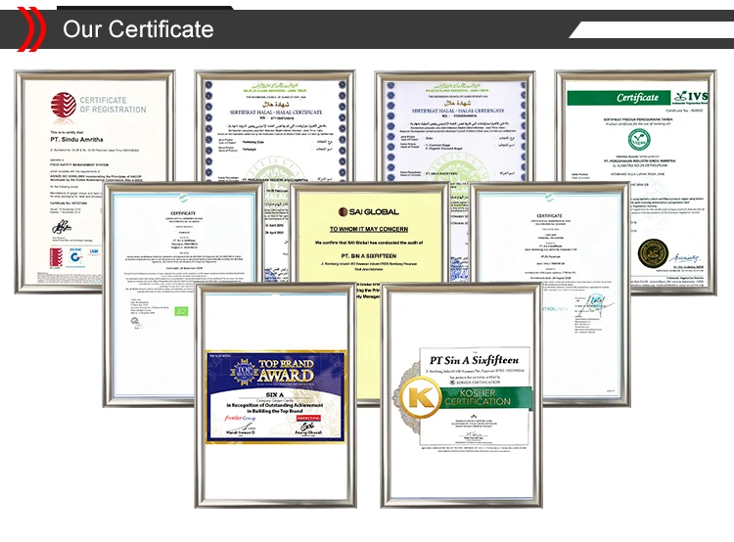Click the round green Vegan seal
This screenshot has width=734, height=542.
(638, 140)
